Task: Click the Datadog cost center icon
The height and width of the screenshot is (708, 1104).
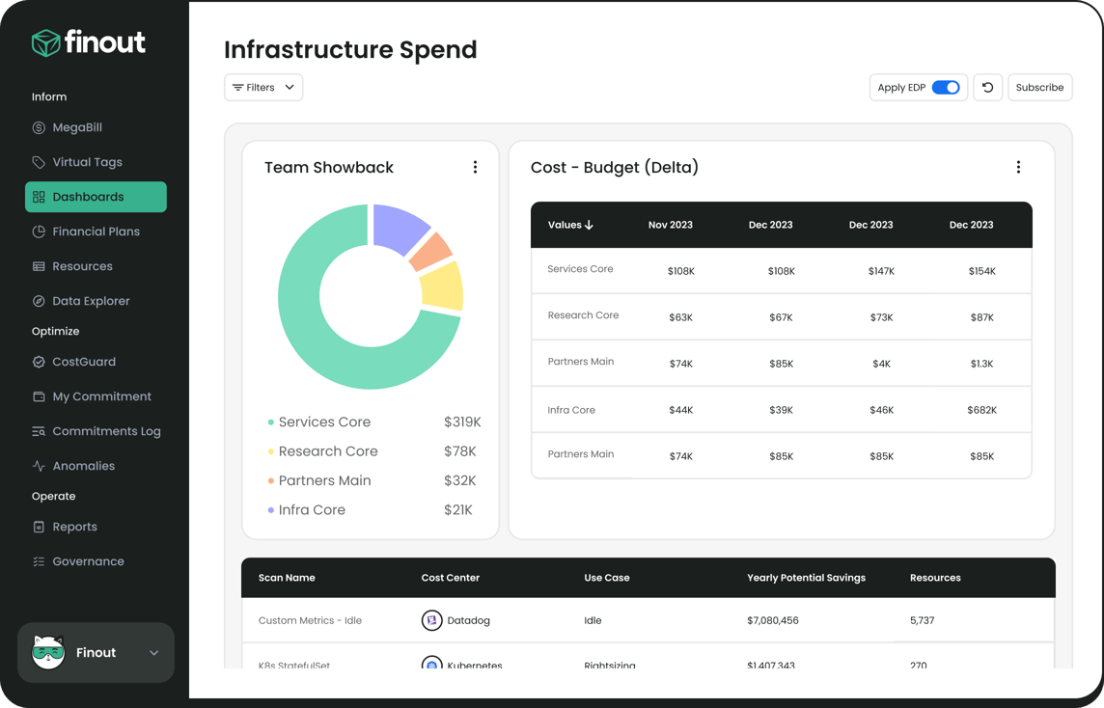Action: [x=431, y=620]
